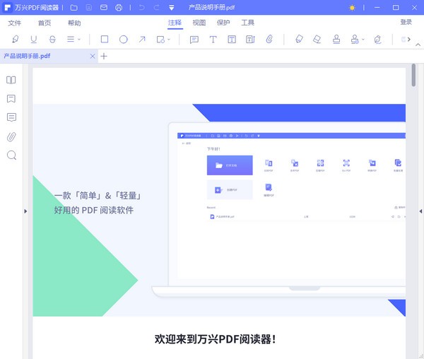
Task: Show more toolbar items via right chevron
Action: click(x=409, y=40)
